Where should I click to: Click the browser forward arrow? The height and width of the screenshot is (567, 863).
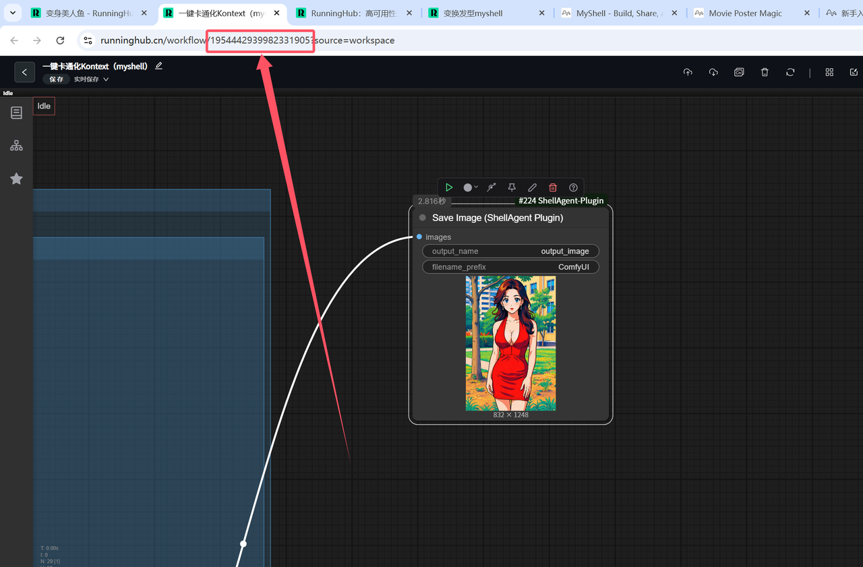[x=37, y=40]
